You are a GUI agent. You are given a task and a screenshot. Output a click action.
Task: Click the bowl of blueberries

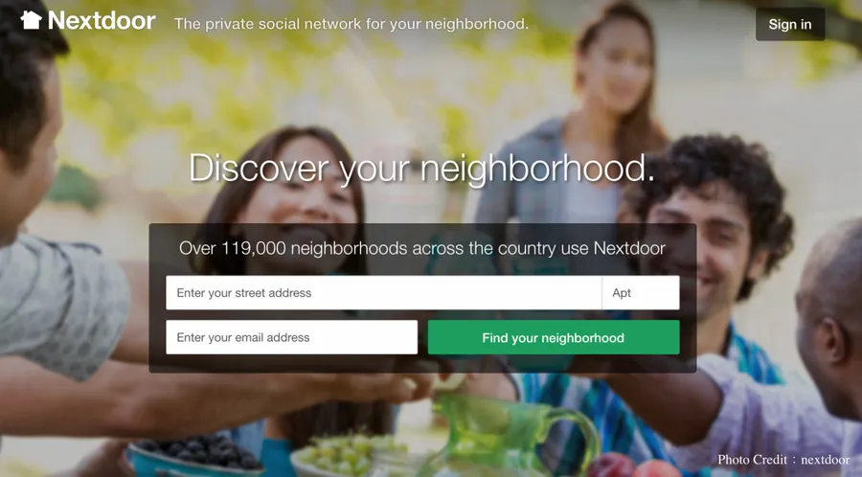(x=195, y=455)
